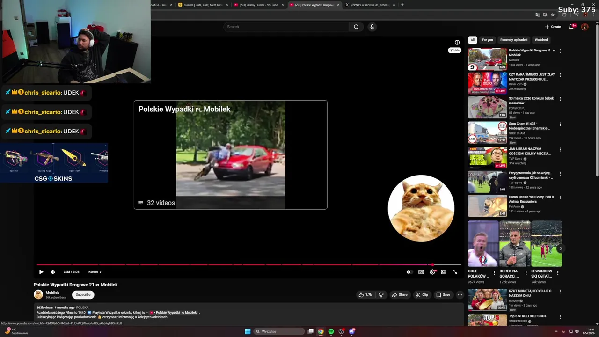The image size is (599, 337).
Task: Hide the end screen elements
Action: (455, 50)
